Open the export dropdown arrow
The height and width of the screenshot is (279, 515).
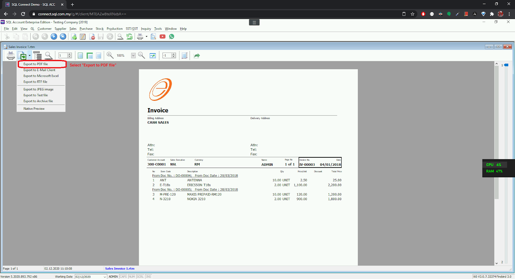(29, 56)
